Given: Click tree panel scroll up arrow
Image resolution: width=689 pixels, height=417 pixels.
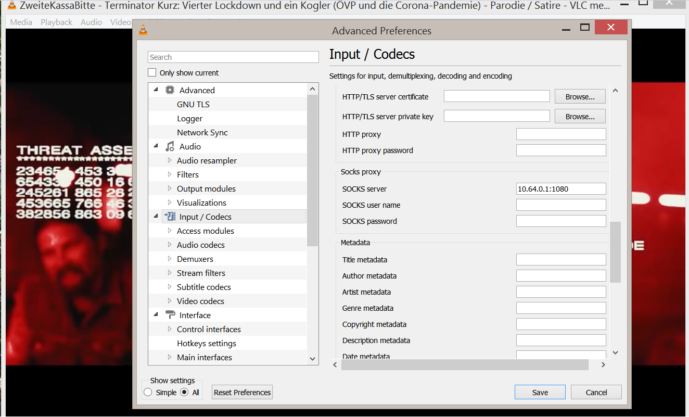Looking at the screenshot, I should coord(312,89).
